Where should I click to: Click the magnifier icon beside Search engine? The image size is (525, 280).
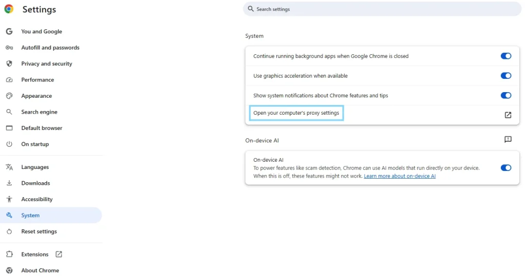click(9, 112)
